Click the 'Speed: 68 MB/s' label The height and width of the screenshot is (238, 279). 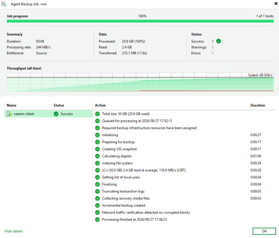(x=260, y=75)
